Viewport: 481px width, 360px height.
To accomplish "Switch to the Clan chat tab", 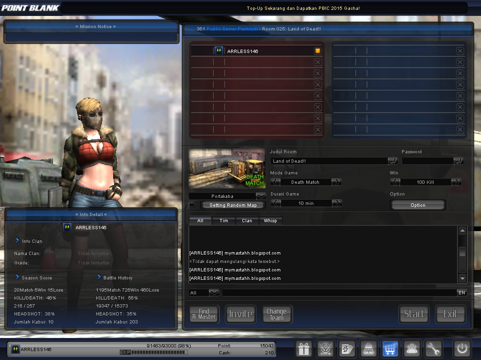I will [x=247, y=220].
